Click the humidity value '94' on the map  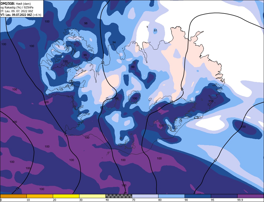pyautogui.click(x=114, y=42)
